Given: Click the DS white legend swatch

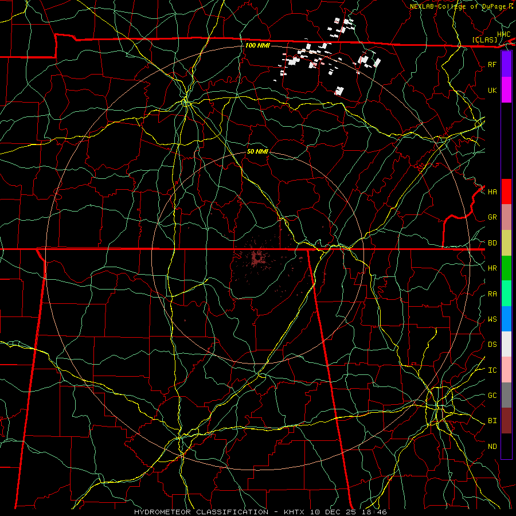Looking at the screenshot, I should (506, 344).
